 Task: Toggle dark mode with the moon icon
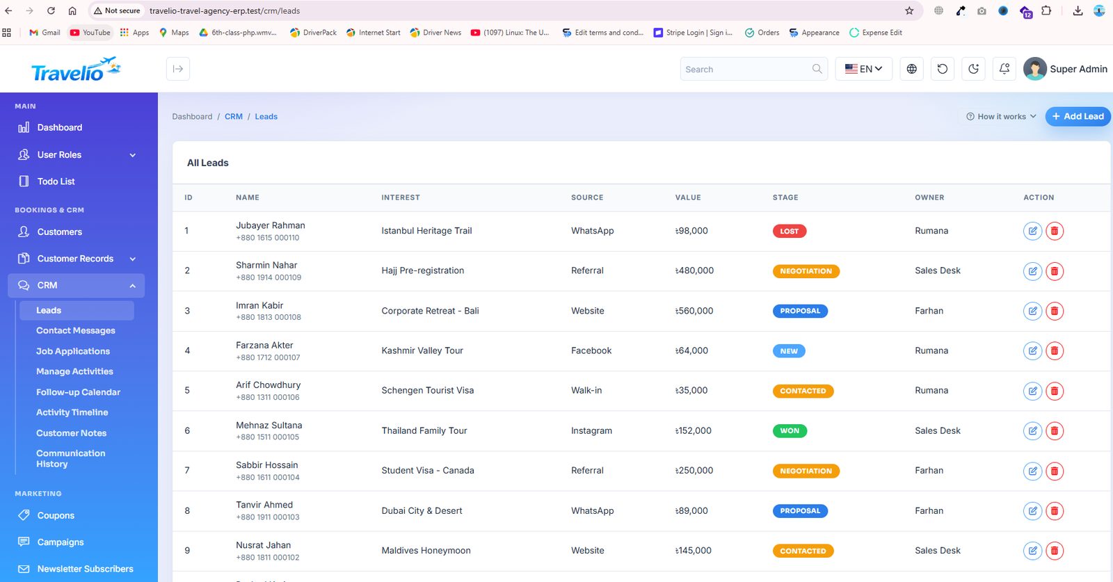tap(973, 69)
